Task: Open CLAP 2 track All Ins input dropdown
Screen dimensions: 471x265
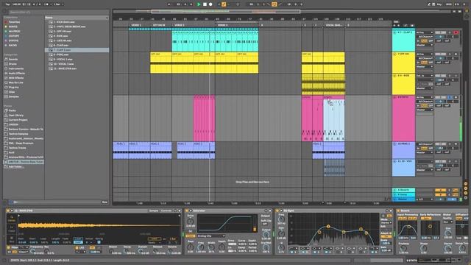Action: [x=425, y=32]
